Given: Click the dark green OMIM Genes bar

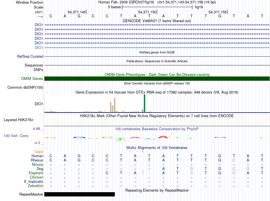Looking at the screenshot, I should 157,78.
